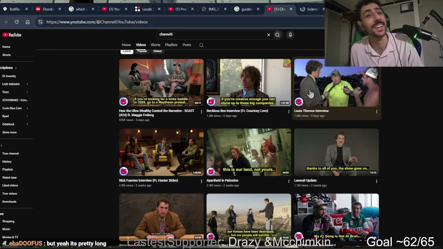Open options menu for Lawsuit Update
The height and width of the screenshot is (249, 443).
(x=377, y=181)
